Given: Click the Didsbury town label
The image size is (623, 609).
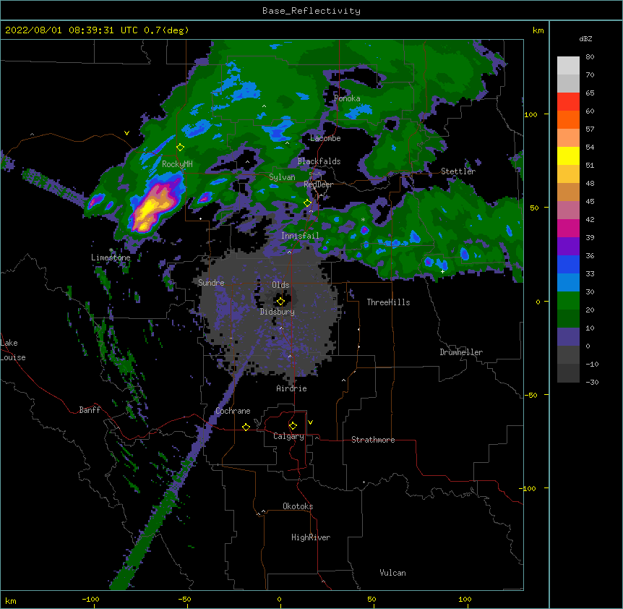Looking at the screenshot, I should [x=278, y=312].
